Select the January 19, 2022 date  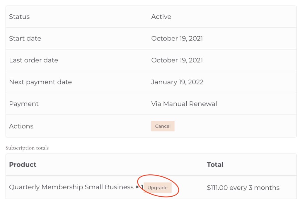coord(177,82)
